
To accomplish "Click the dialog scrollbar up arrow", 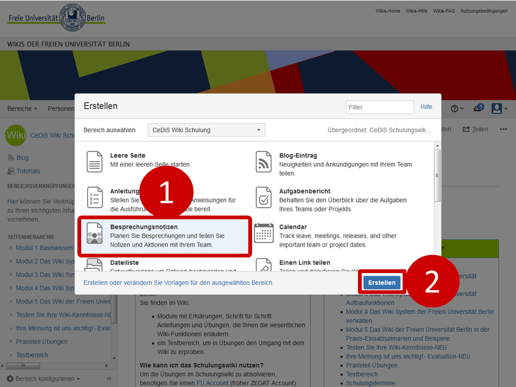I will tap(438, 146).
